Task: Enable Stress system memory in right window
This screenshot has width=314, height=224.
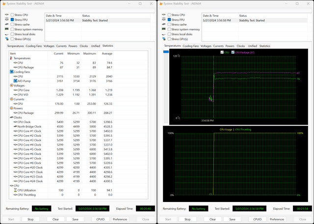Action: pyautogui.click(x=169, y=29)
